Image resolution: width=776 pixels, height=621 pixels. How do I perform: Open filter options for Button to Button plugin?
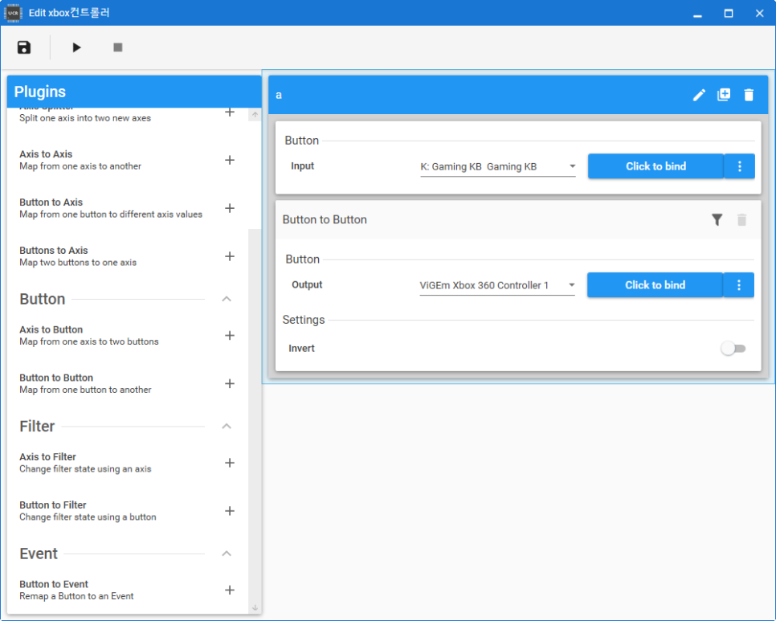tap(717, 219)
